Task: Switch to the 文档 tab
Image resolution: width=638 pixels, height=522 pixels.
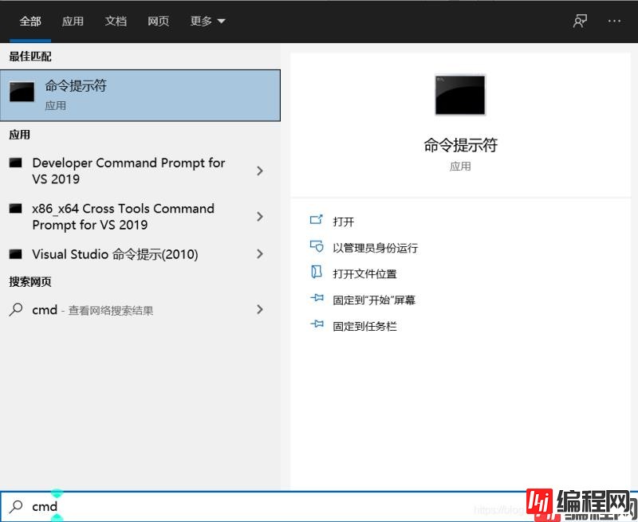Action: tap(116, 22)
